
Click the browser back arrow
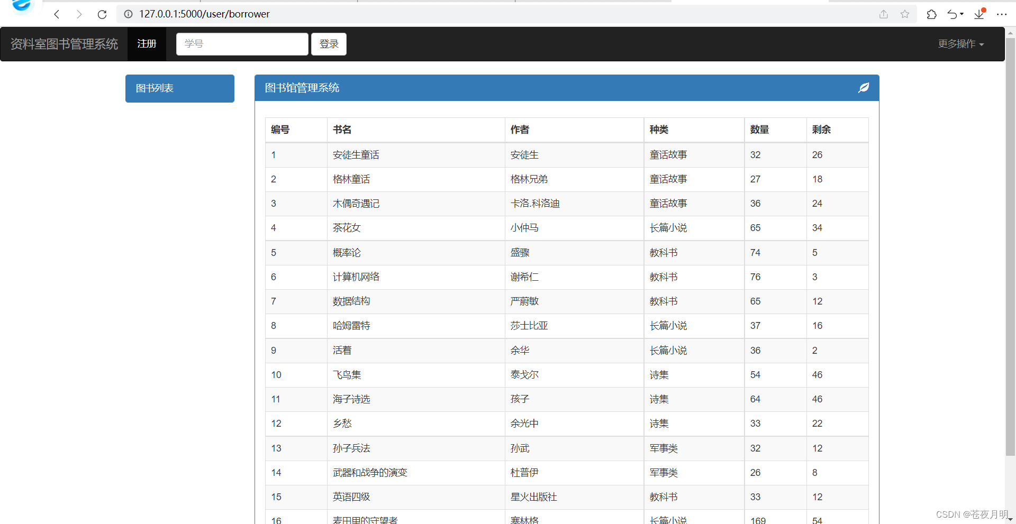tap(57, 14)
